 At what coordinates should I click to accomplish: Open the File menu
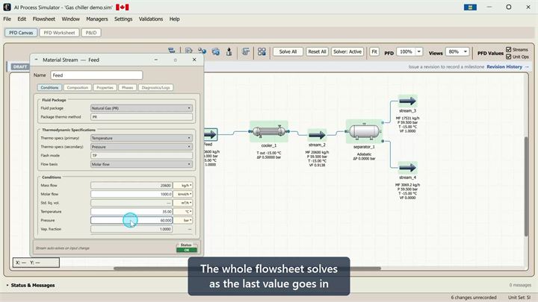tap(7, 19)
